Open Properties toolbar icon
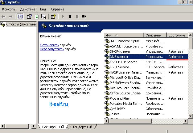This screenshot has height=133, width=193. coord(30,17)
